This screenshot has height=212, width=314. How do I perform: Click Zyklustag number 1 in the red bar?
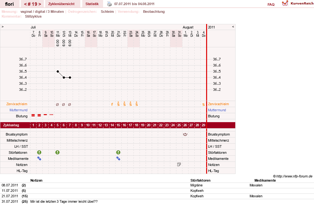point(33,125)
